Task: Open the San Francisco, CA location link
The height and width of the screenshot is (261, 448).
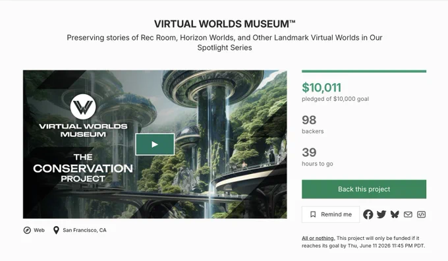Action: click(x=84, y=230)
